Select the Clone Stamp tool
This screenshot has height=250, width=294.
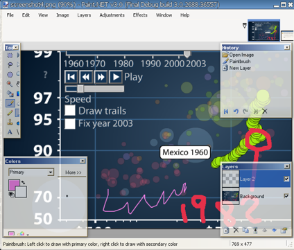tap(10, 123)
